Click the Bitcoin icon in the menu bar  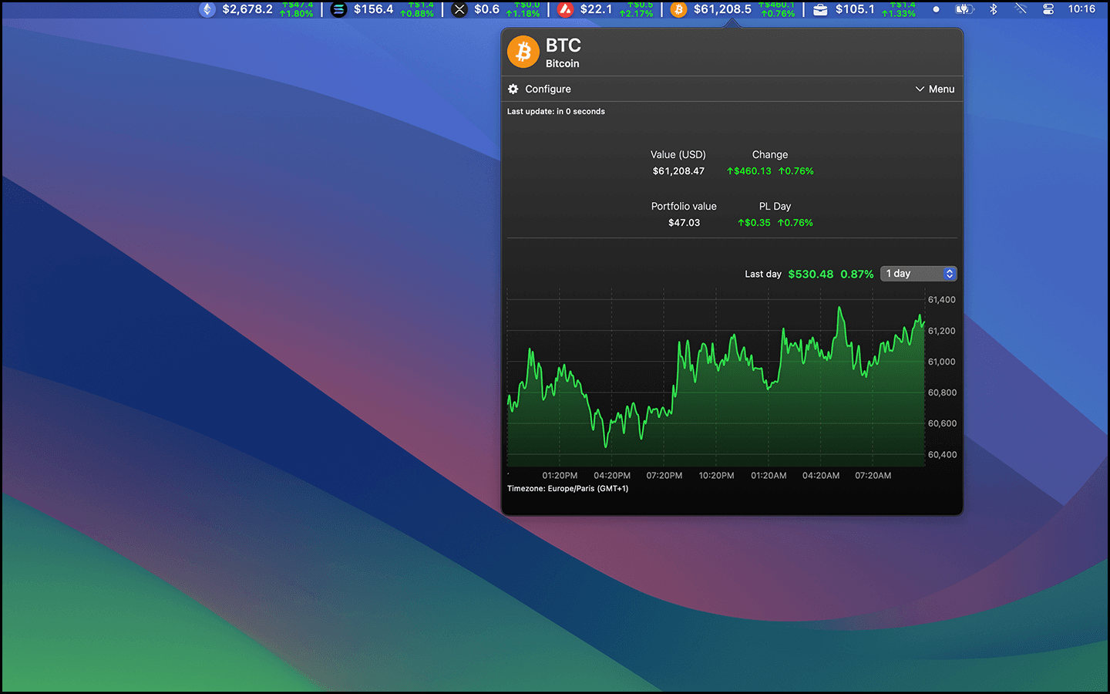click(x=678, y=9)
